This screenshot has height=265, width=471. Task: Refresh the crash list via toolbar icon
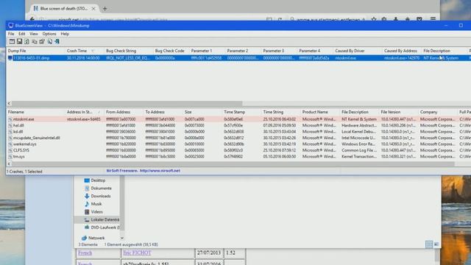(x=26, y=41)
